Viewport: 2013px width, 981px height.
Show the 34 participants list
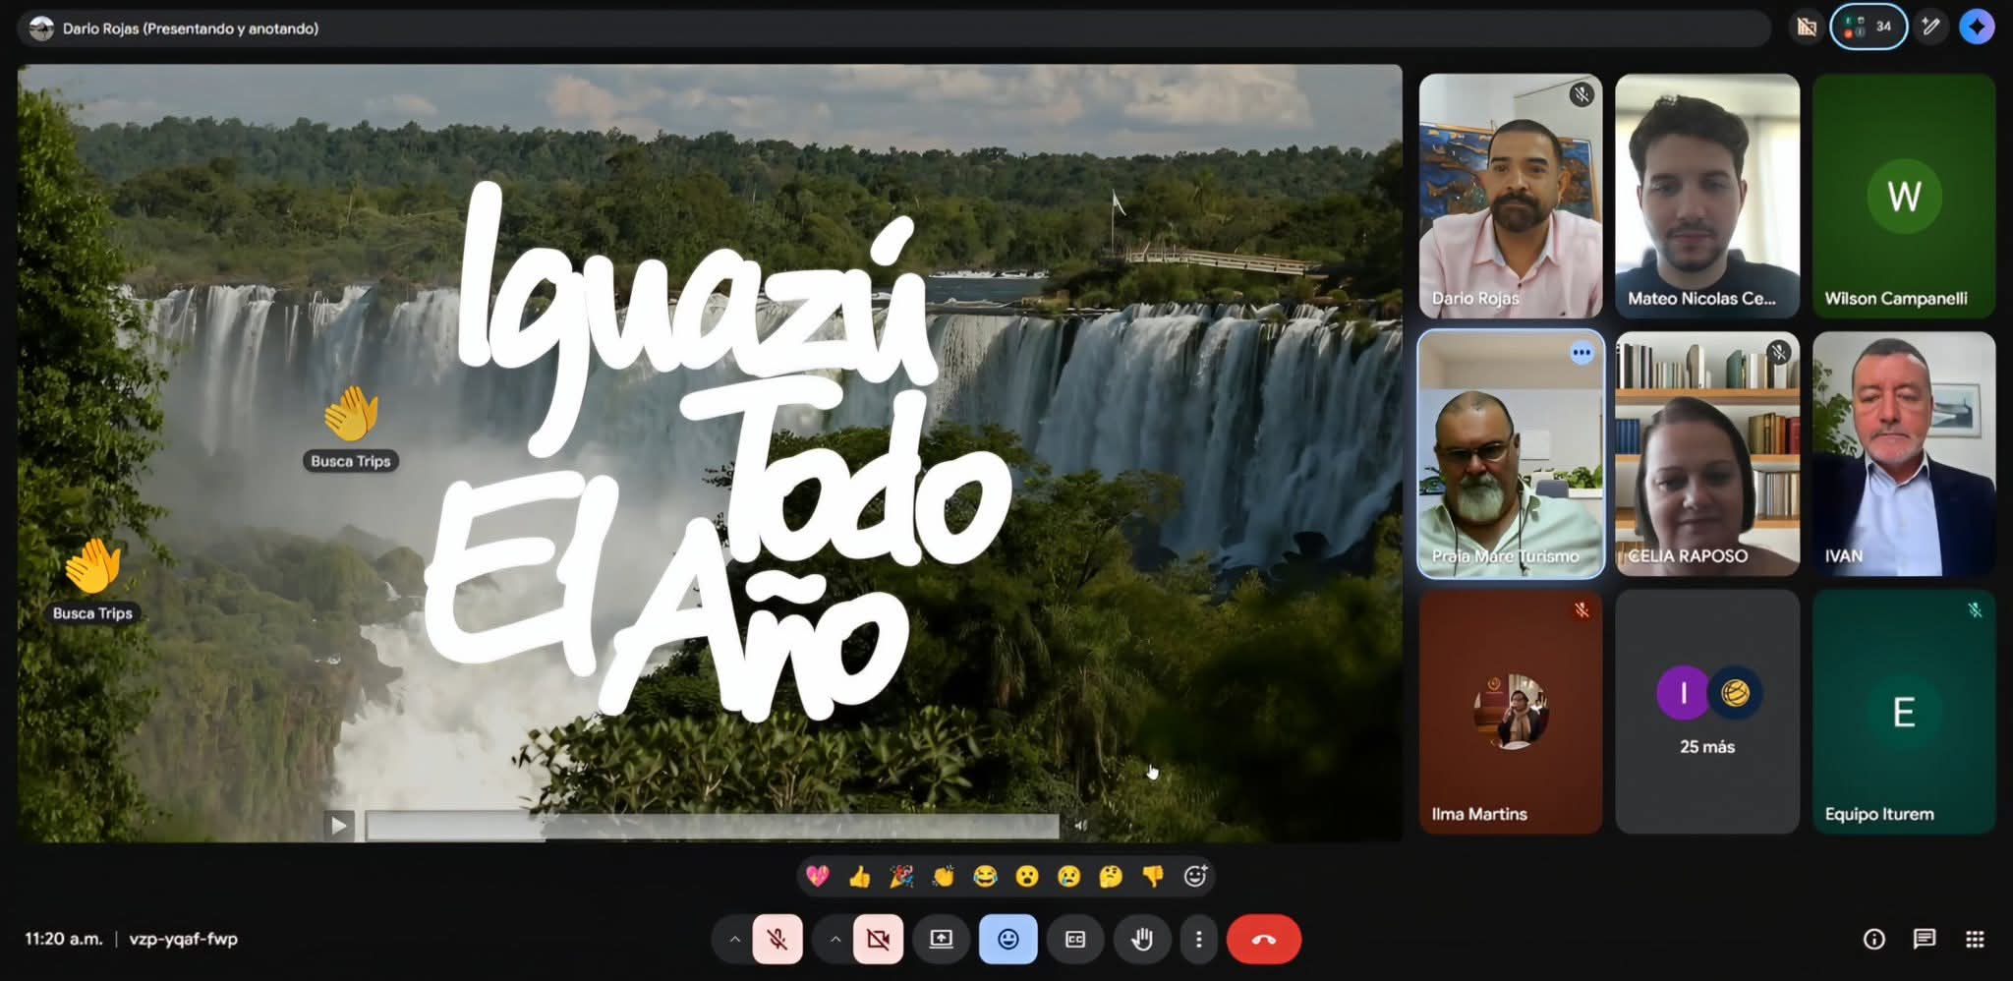click(x=1868, y=28)
